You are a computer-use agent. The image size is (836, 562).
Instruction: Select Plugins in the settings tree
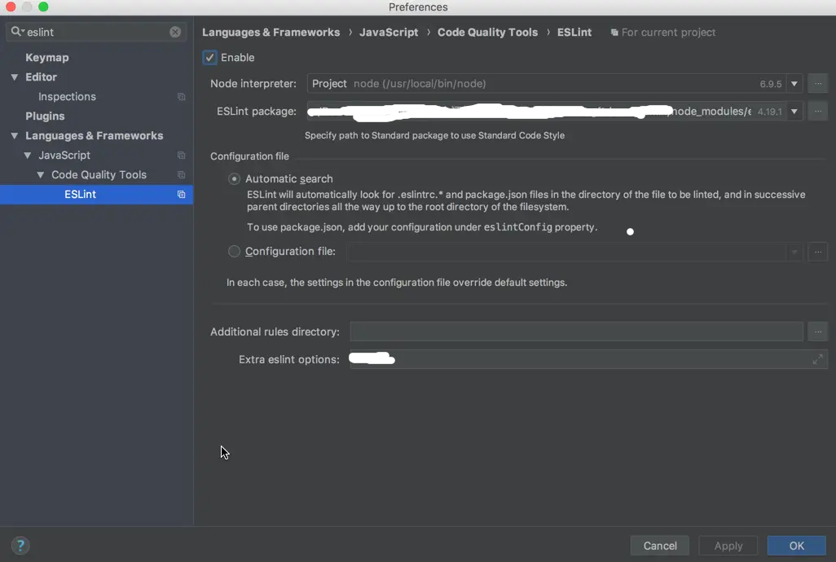click(x=45, y=116)
